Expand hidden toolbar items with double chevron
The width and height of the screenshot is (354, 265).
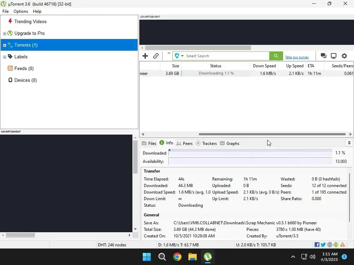coord(169,53)
